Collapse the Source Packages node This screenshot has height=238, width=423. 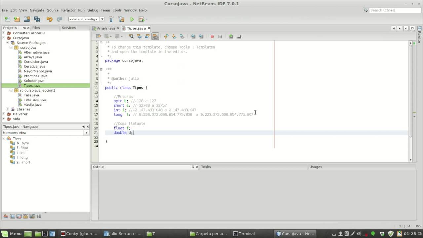(x=7, y=43)
